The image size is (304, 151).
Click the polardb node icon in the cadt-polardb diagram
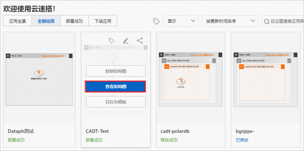181,82
